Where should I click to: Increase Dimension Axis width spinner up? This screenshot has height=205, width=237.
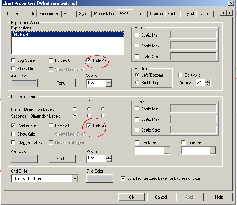coord(109,157)
